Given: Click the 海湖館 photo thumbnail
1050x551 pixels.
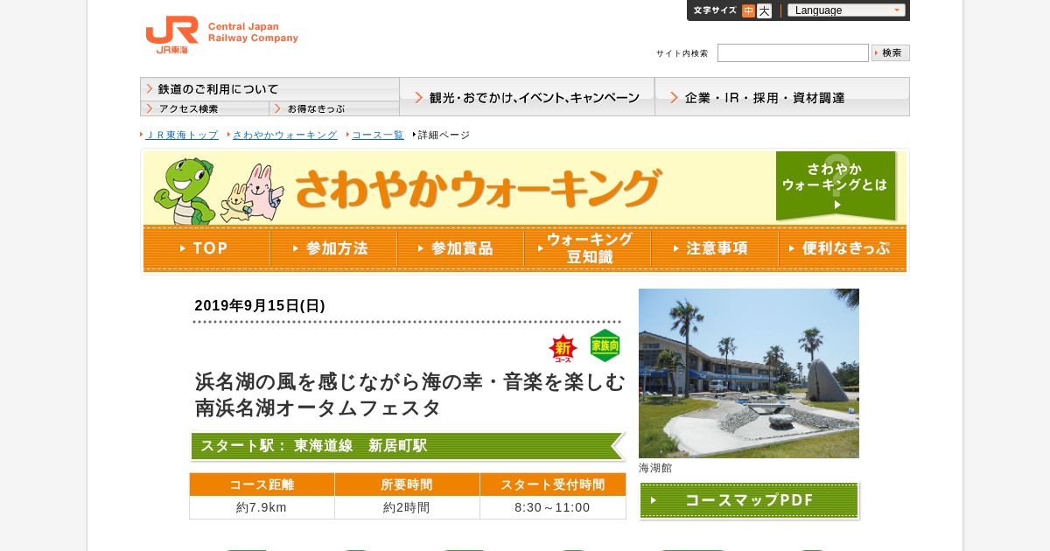Looking at the screenshot, I should coord(749,373).
